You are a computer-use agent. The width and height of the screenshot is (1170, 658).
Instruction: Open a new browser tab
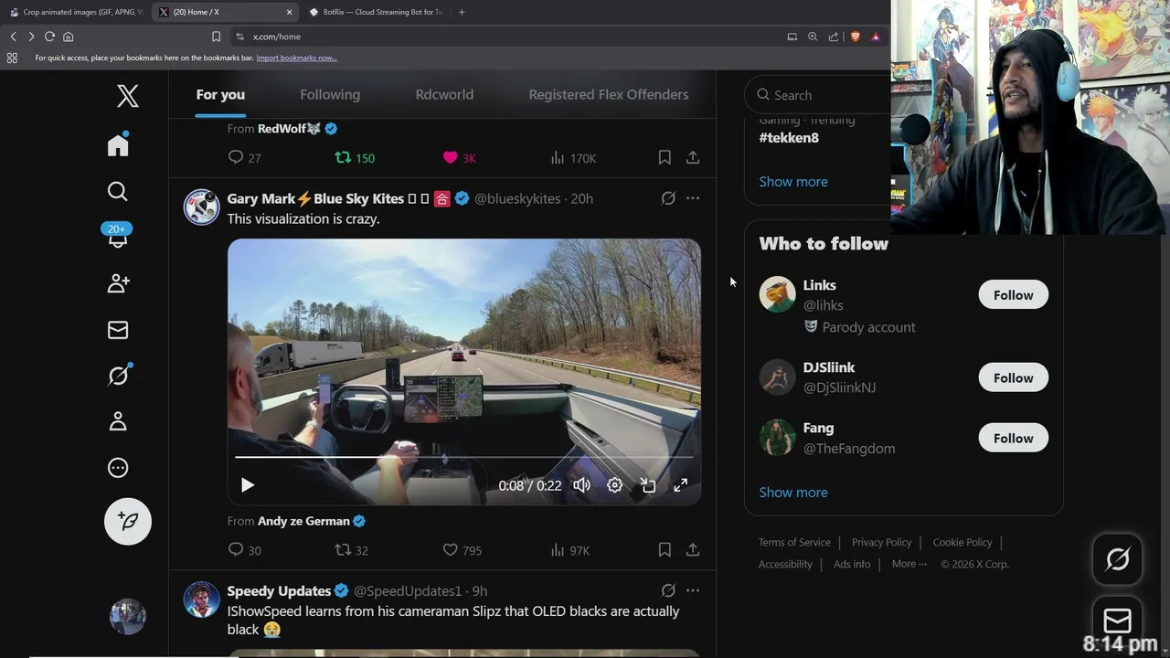(462, 12)
